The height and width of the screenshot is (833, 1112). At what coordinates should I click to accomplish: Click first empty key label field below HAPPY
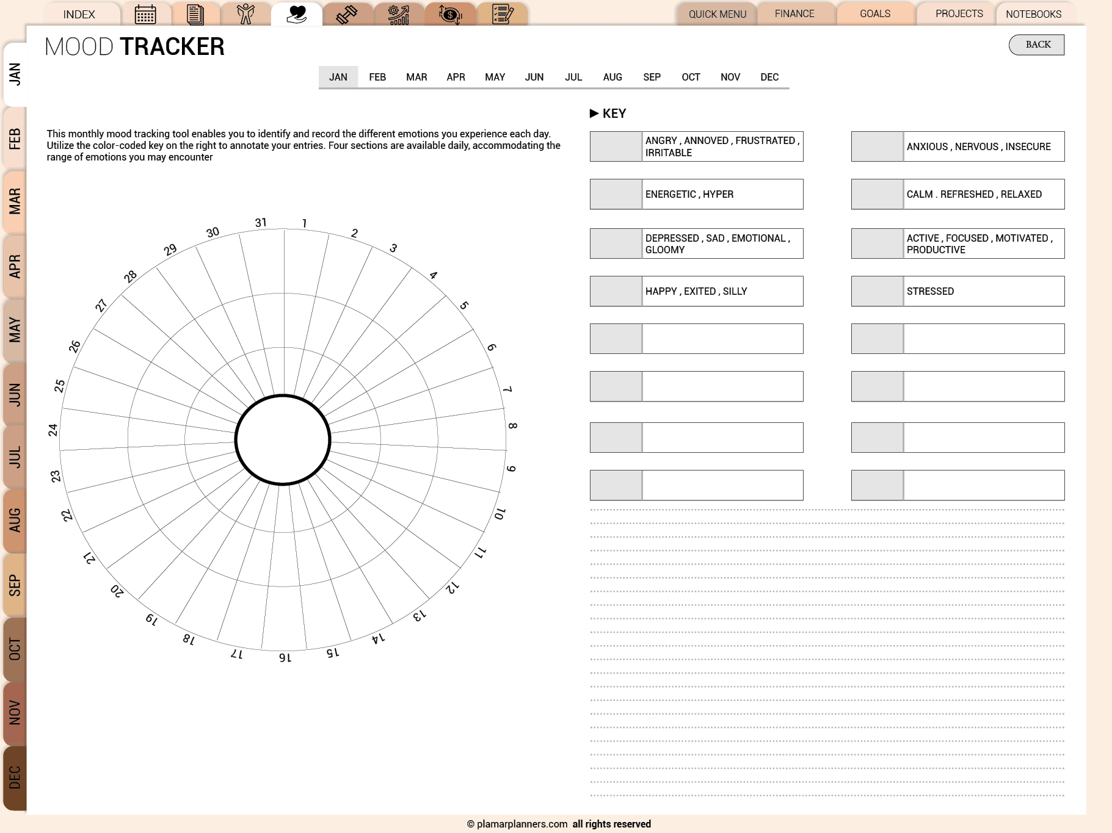click(x=722, y=339)
